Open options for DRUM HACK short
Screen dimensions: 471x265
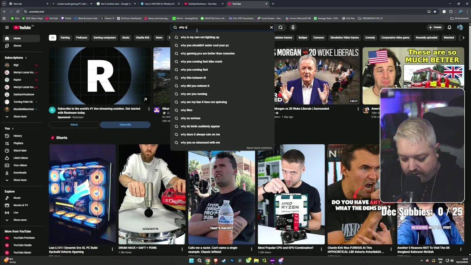(x=182, y=249)
